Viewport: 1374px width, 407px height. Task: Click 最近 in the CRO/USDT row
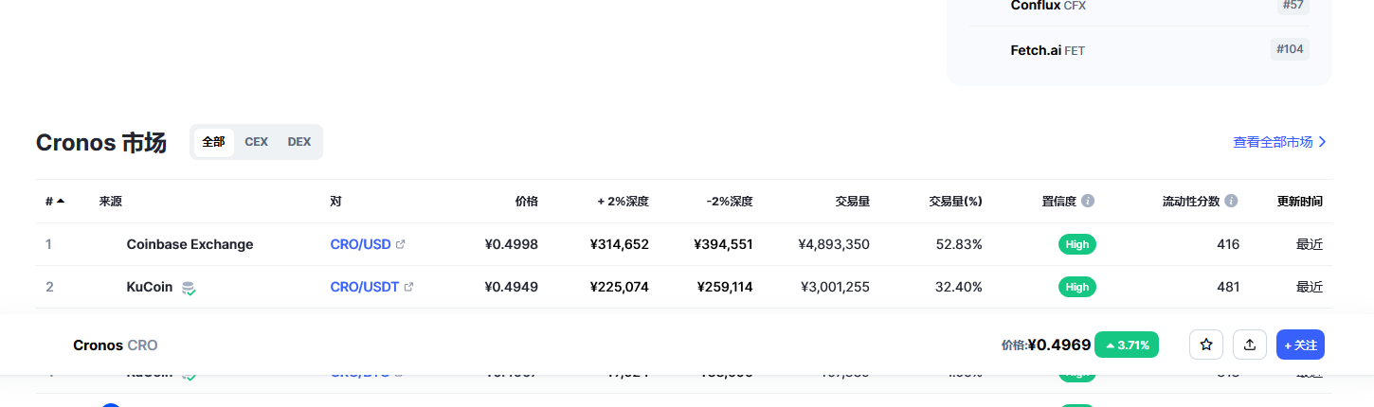point(1310,287)
